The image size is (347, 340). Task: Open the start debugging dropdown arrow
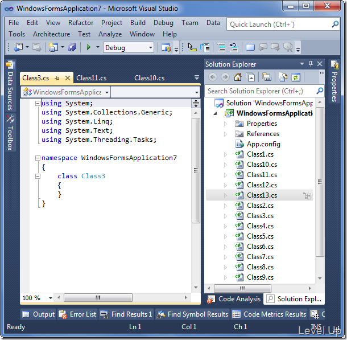98,47
